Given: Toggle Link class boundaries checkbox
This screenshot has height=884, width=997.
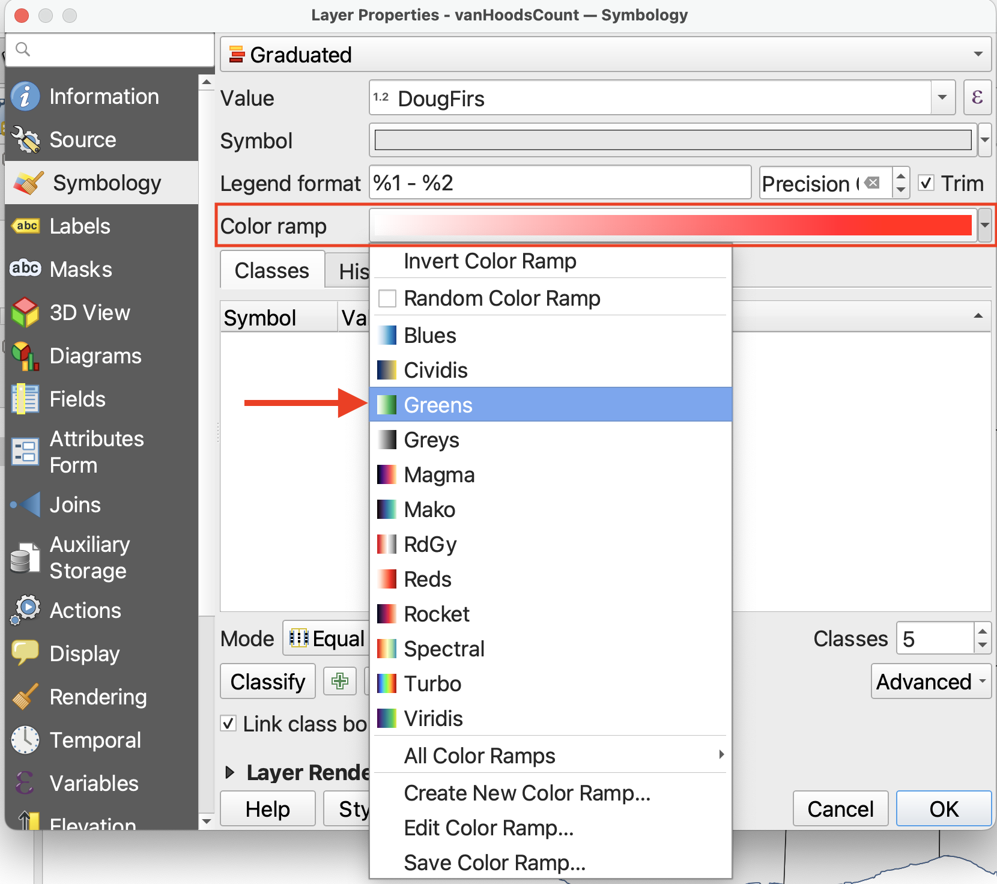Looking at the screenshot, I should coord(228,724).
